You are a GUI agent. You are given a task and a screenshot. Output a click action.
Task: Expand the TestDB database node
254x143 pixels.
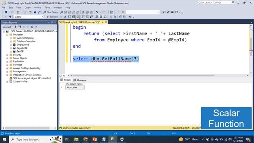coord(11,51)
